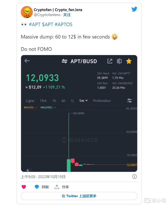Unlike the tweet via the heart
Image resolution: width=168 pixels, height=205 pixels.
pyautogui.click(x=24, y=187)
